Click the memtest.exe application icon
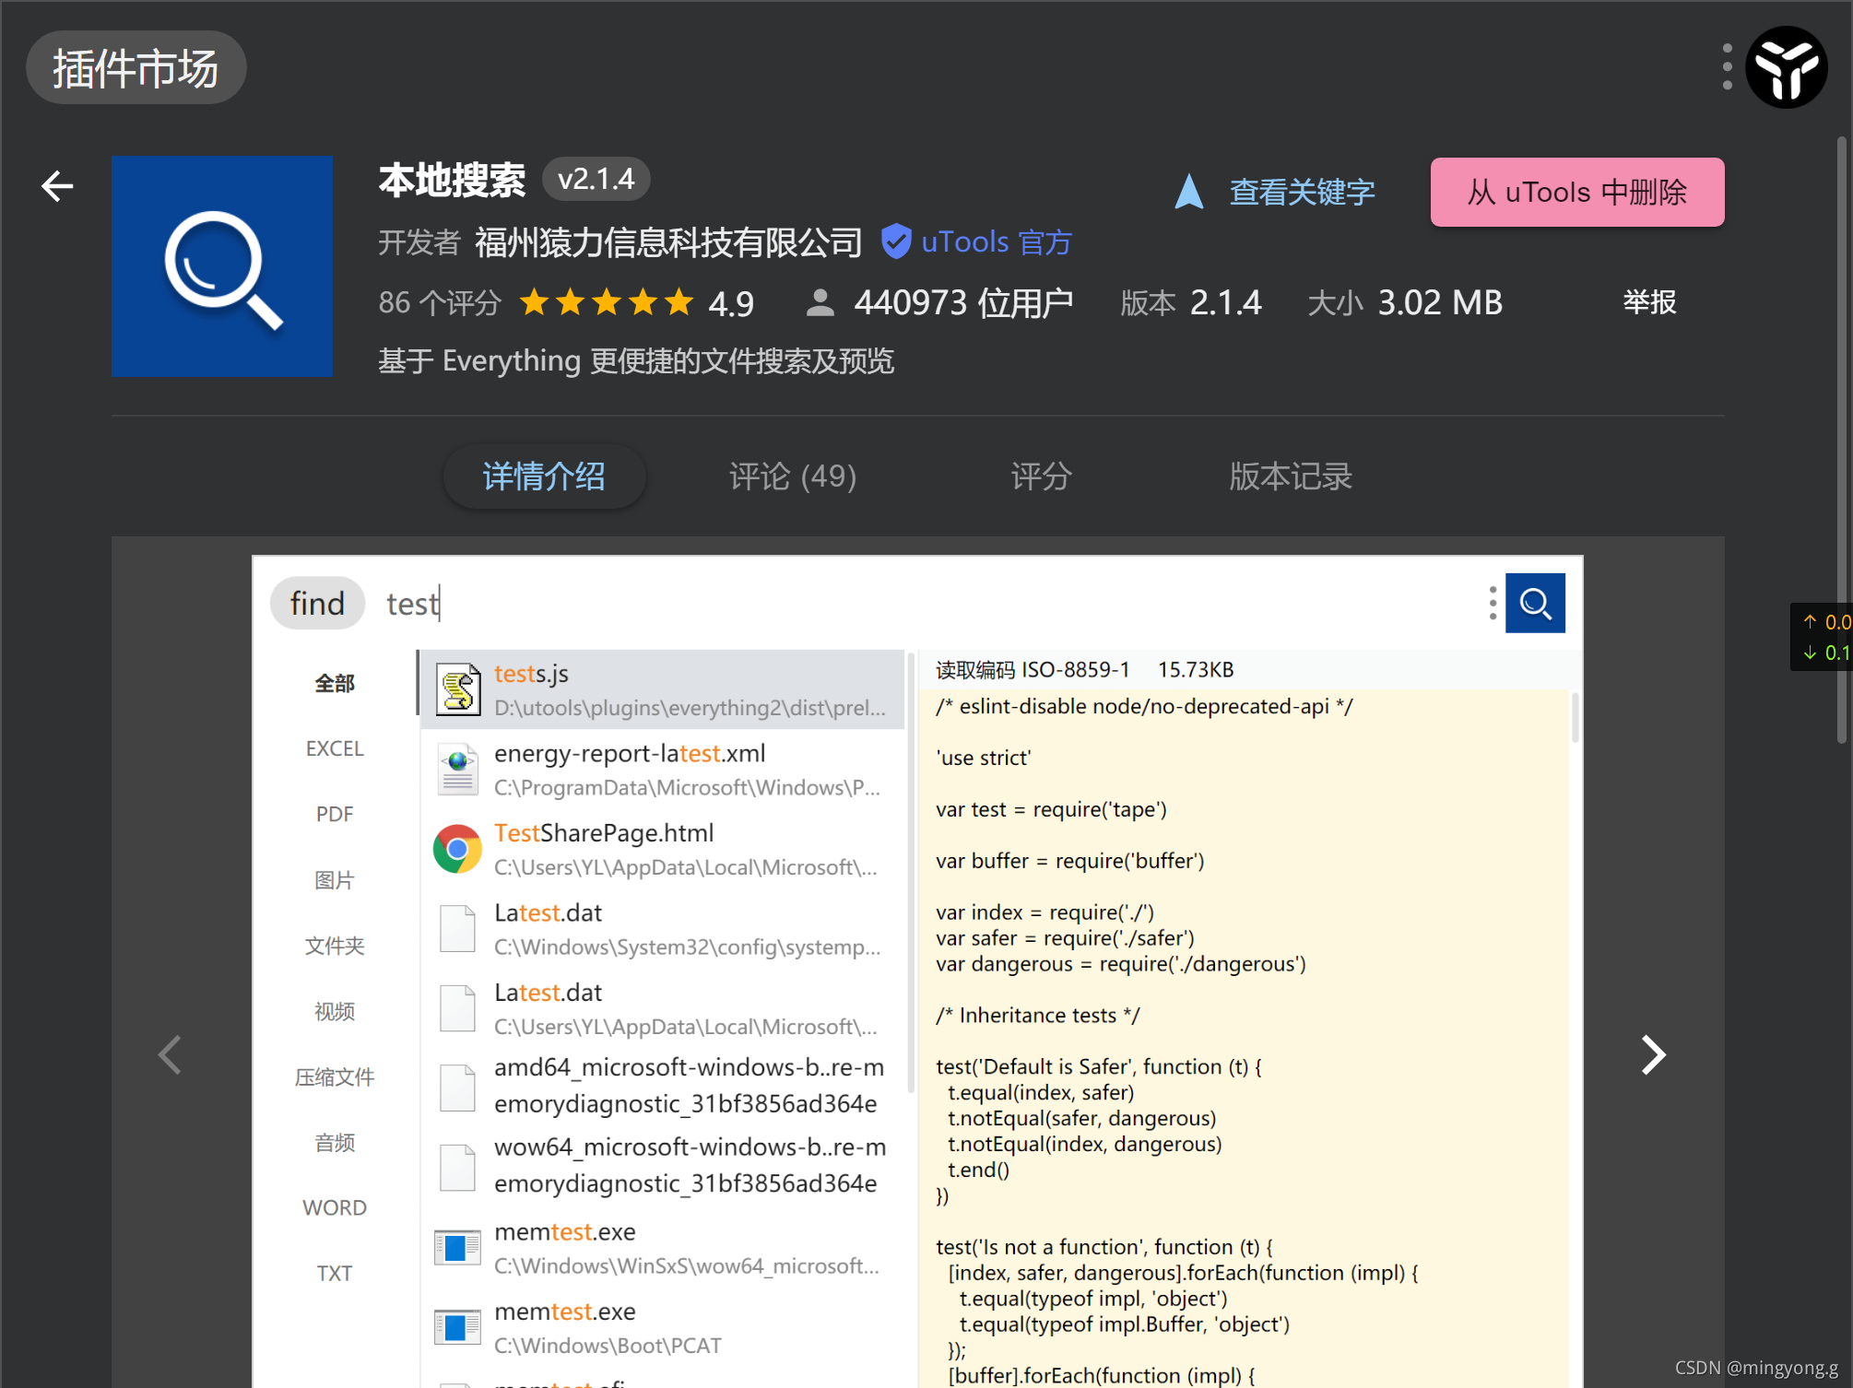 pos(457,1245)
